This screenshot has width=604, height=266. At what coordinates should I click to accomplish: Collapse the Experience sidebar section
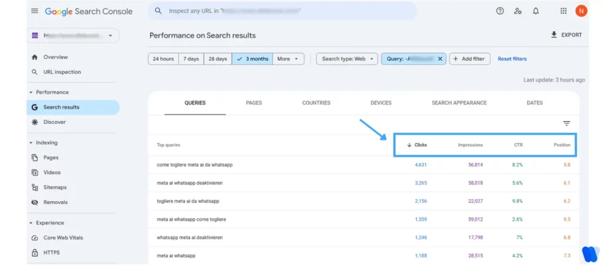[x=31, y=223]
